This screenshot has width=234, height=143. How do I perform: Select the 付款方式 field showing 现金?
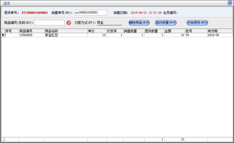(x=109, y=23)
